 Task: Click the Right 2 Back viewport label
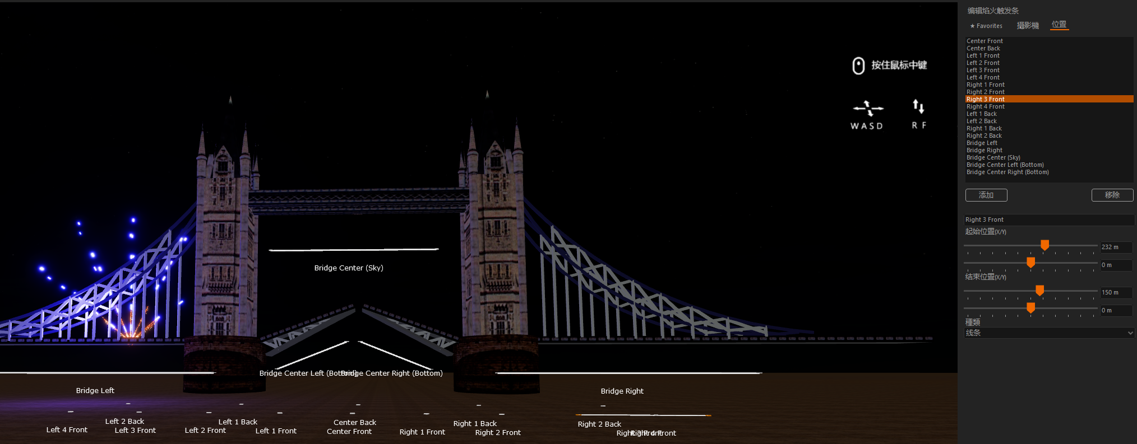point(599,424)
